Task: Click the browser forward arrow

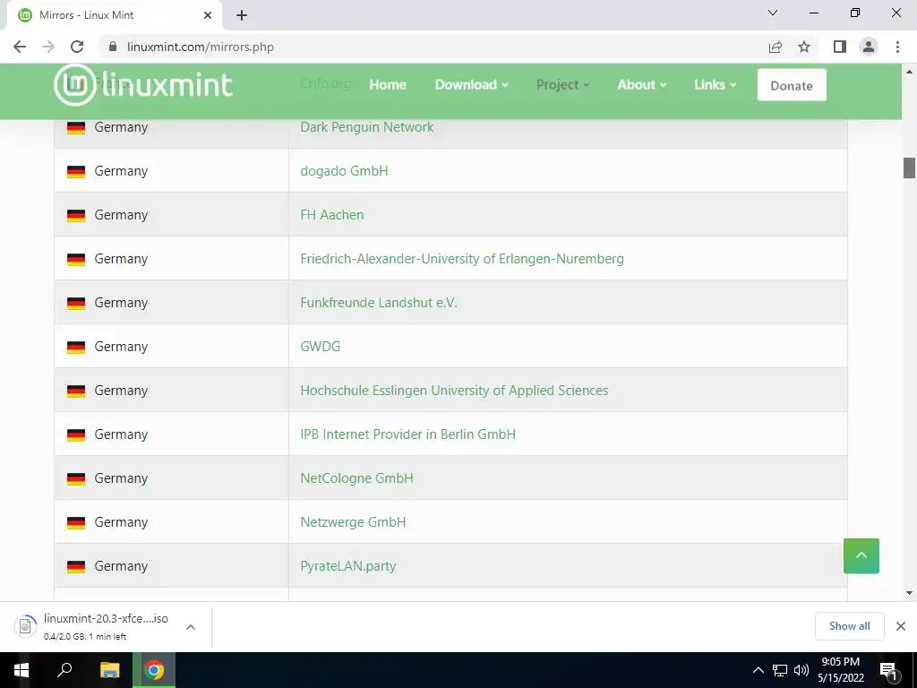Action: point(48,47)
